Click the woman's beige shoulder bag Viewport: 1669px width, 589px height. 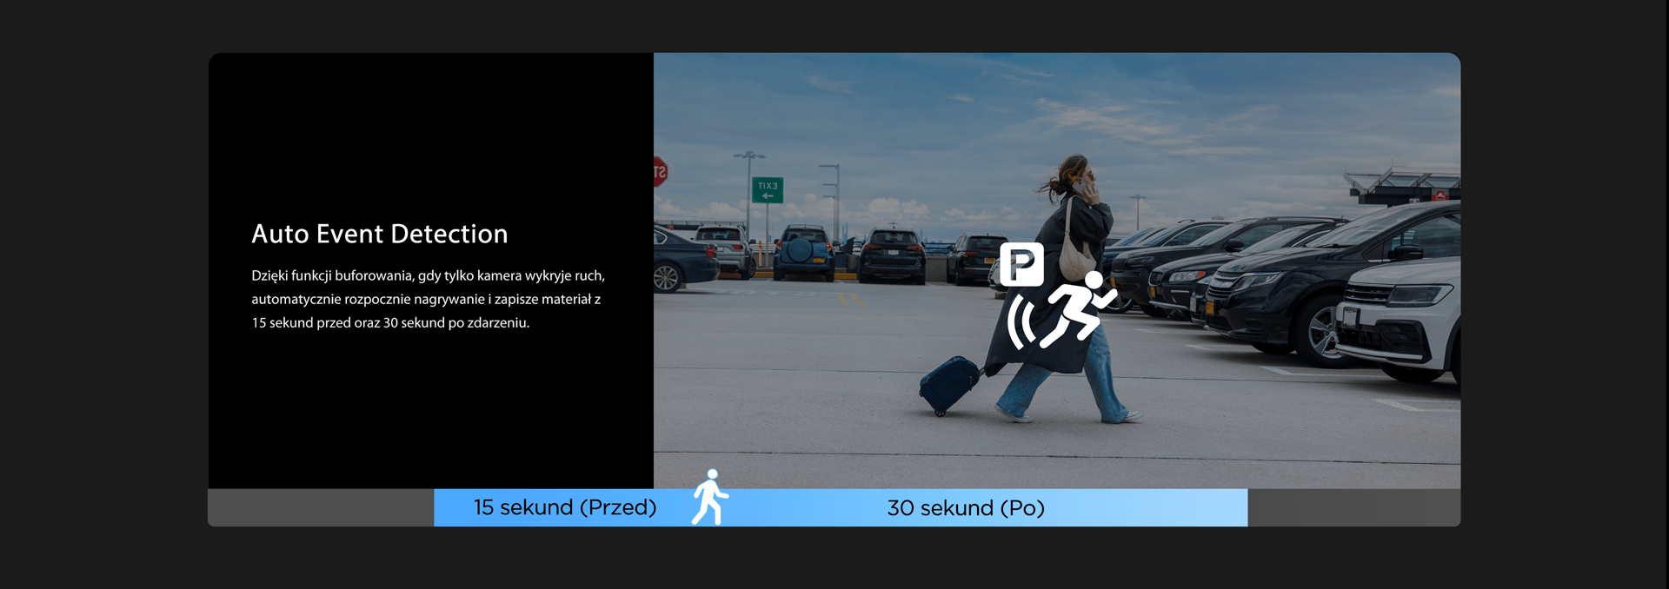tap(1078, 255)
